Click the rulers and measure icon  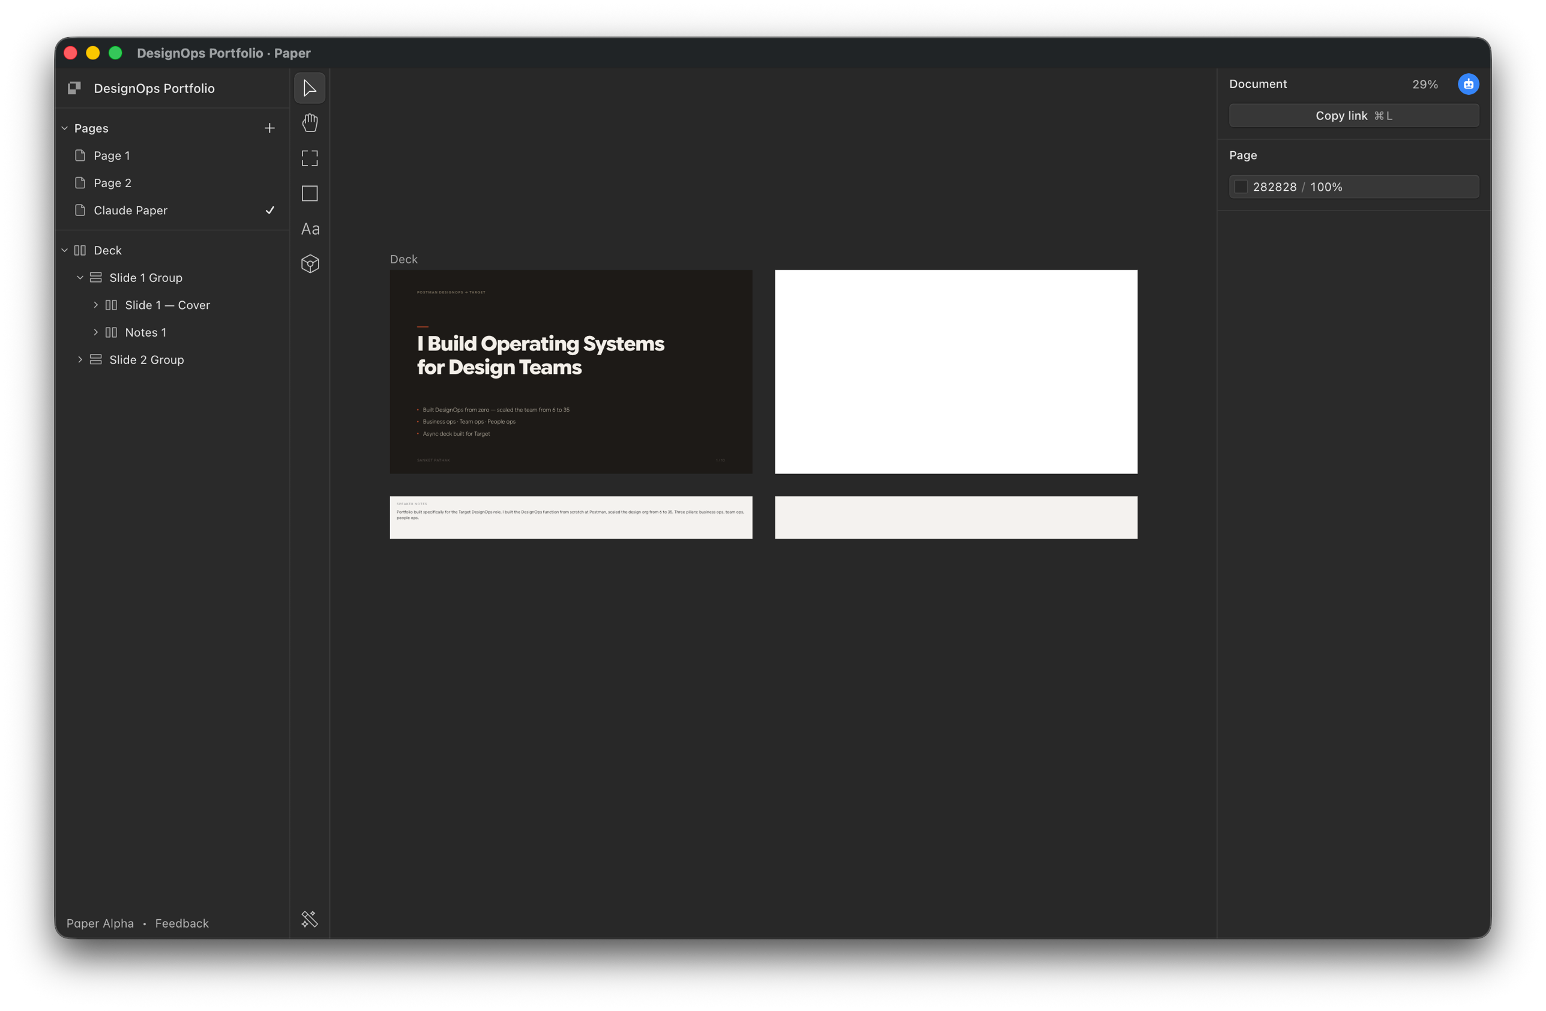310,919
